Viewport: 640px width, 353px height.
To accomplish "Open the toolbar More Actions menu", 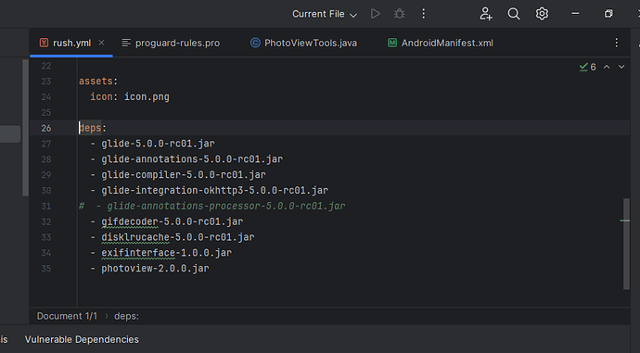I will click(423, 14).
